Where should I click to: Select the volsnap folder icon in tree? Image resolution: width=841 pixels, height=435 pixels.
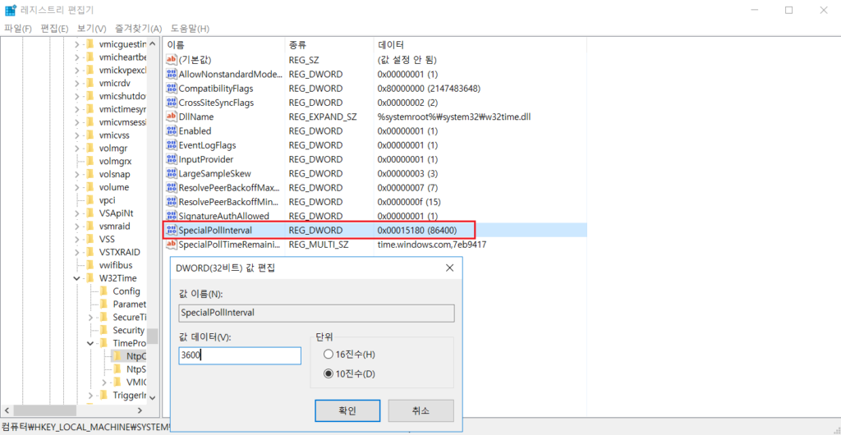(x=91, y=174)
